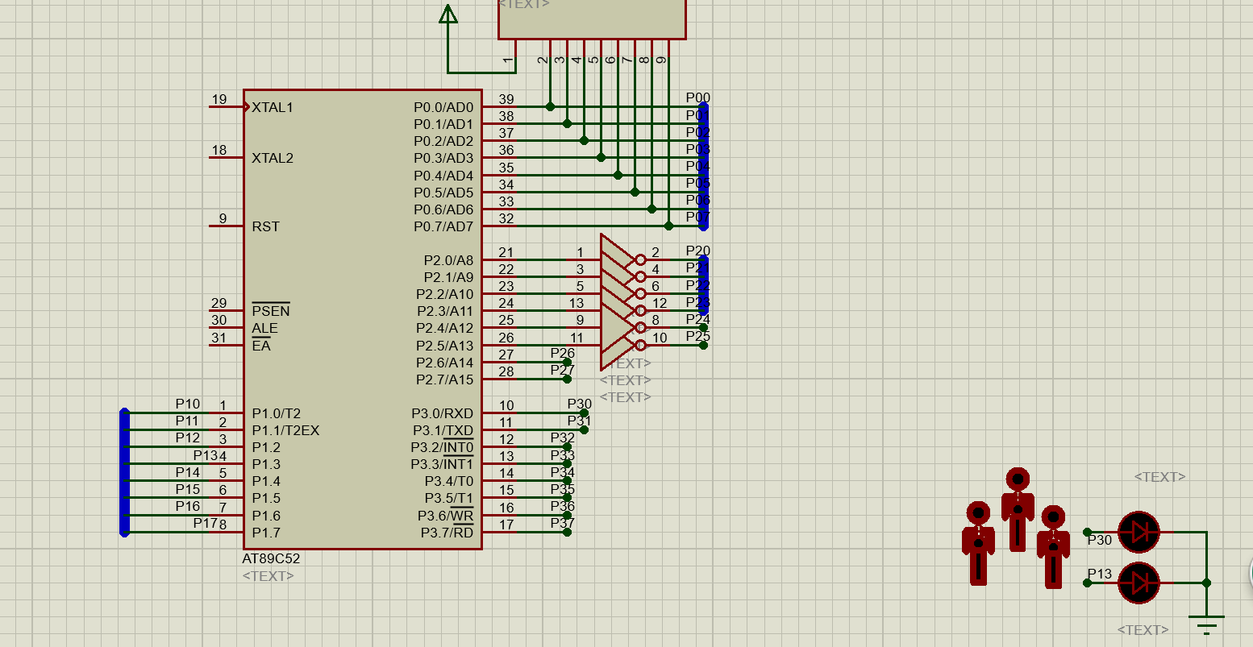
Task: Select the blue bus beside Port 1 labels
Action: [x=124, y=472]
